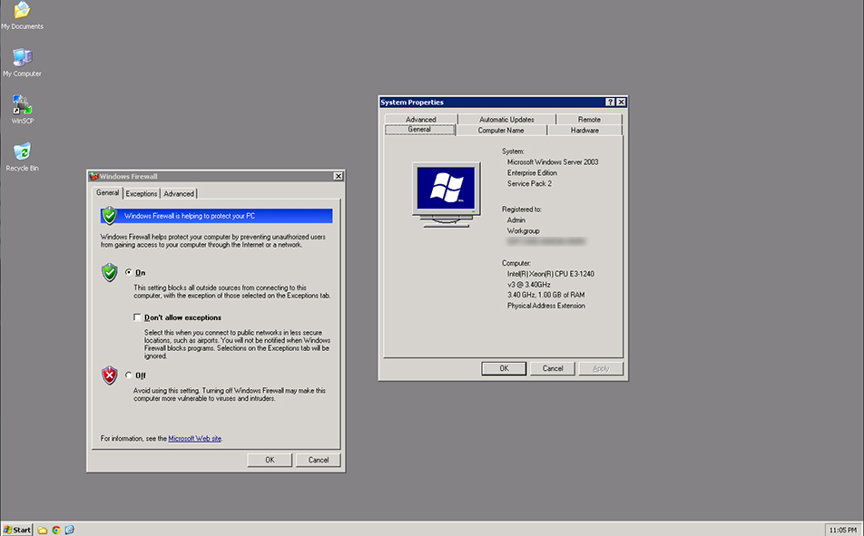Click the Apply button in System Properties
Viewport: 864px width, 536px height.
(601, 368)
